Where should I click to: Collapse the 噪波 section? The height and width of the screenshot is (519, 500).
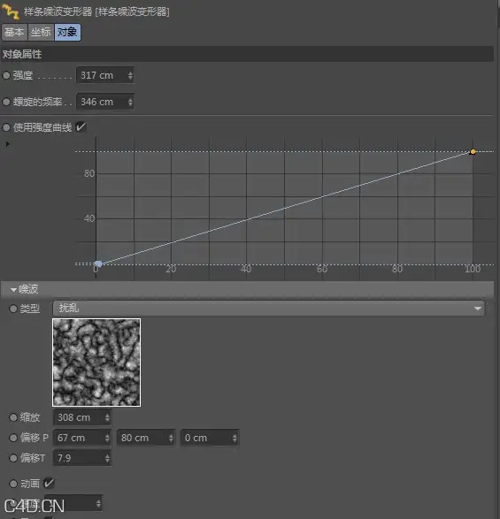pyautogui.click(x=13, y=290)
